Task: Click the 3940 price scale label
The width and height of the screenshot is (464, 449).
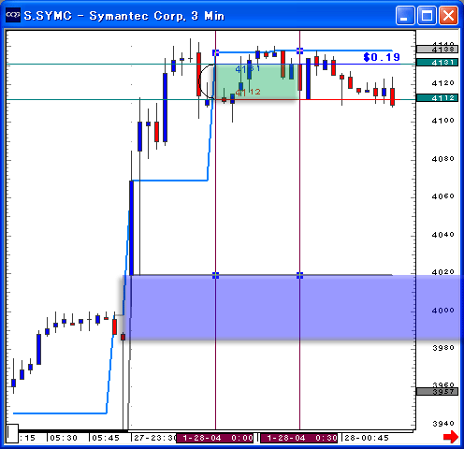Action: coord(442,424)
